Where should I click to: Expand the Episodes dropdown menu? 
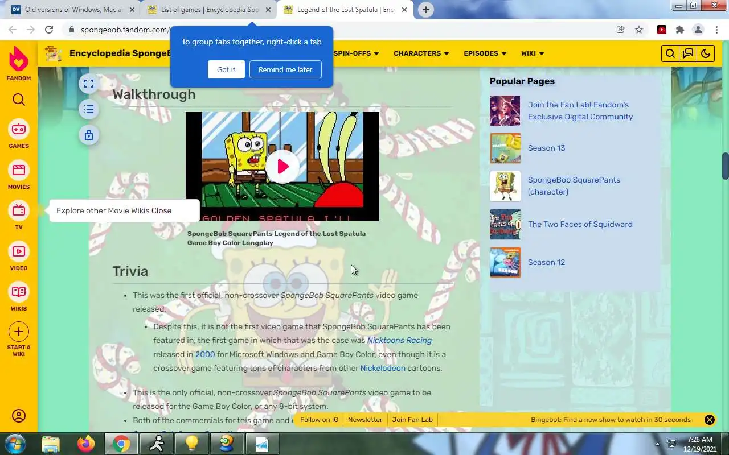485,53
